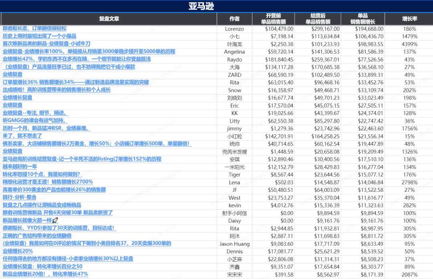Screen dimensions: 433x279
Task: Select the 开营前单品销售额 column header
Action: tap(273, 19)
